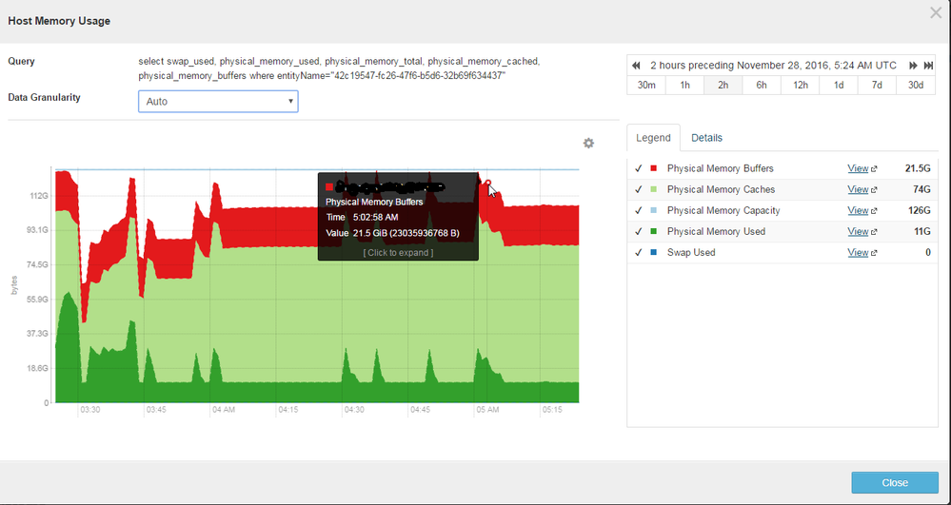Click View link for Swap Used
The image size is (951, 505).
click(858, 252)
